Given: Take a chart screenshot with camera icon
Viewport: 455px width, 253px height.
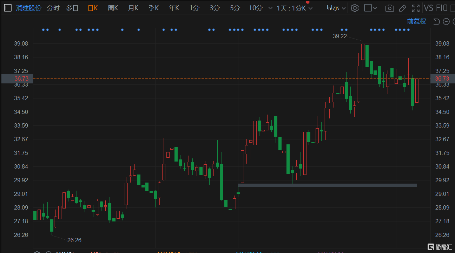Looking at the screenshot, I should 389,8.
